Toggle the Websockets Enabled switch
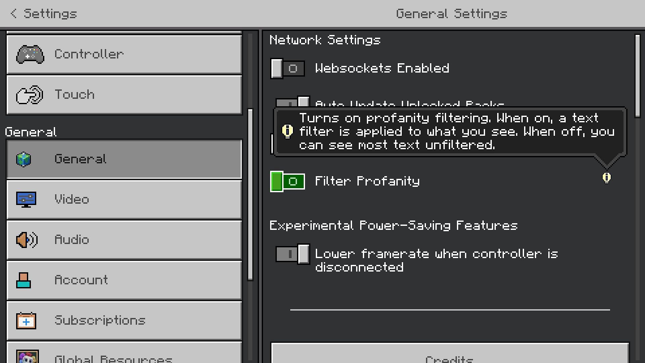645x363 pixels. [288, 68]
